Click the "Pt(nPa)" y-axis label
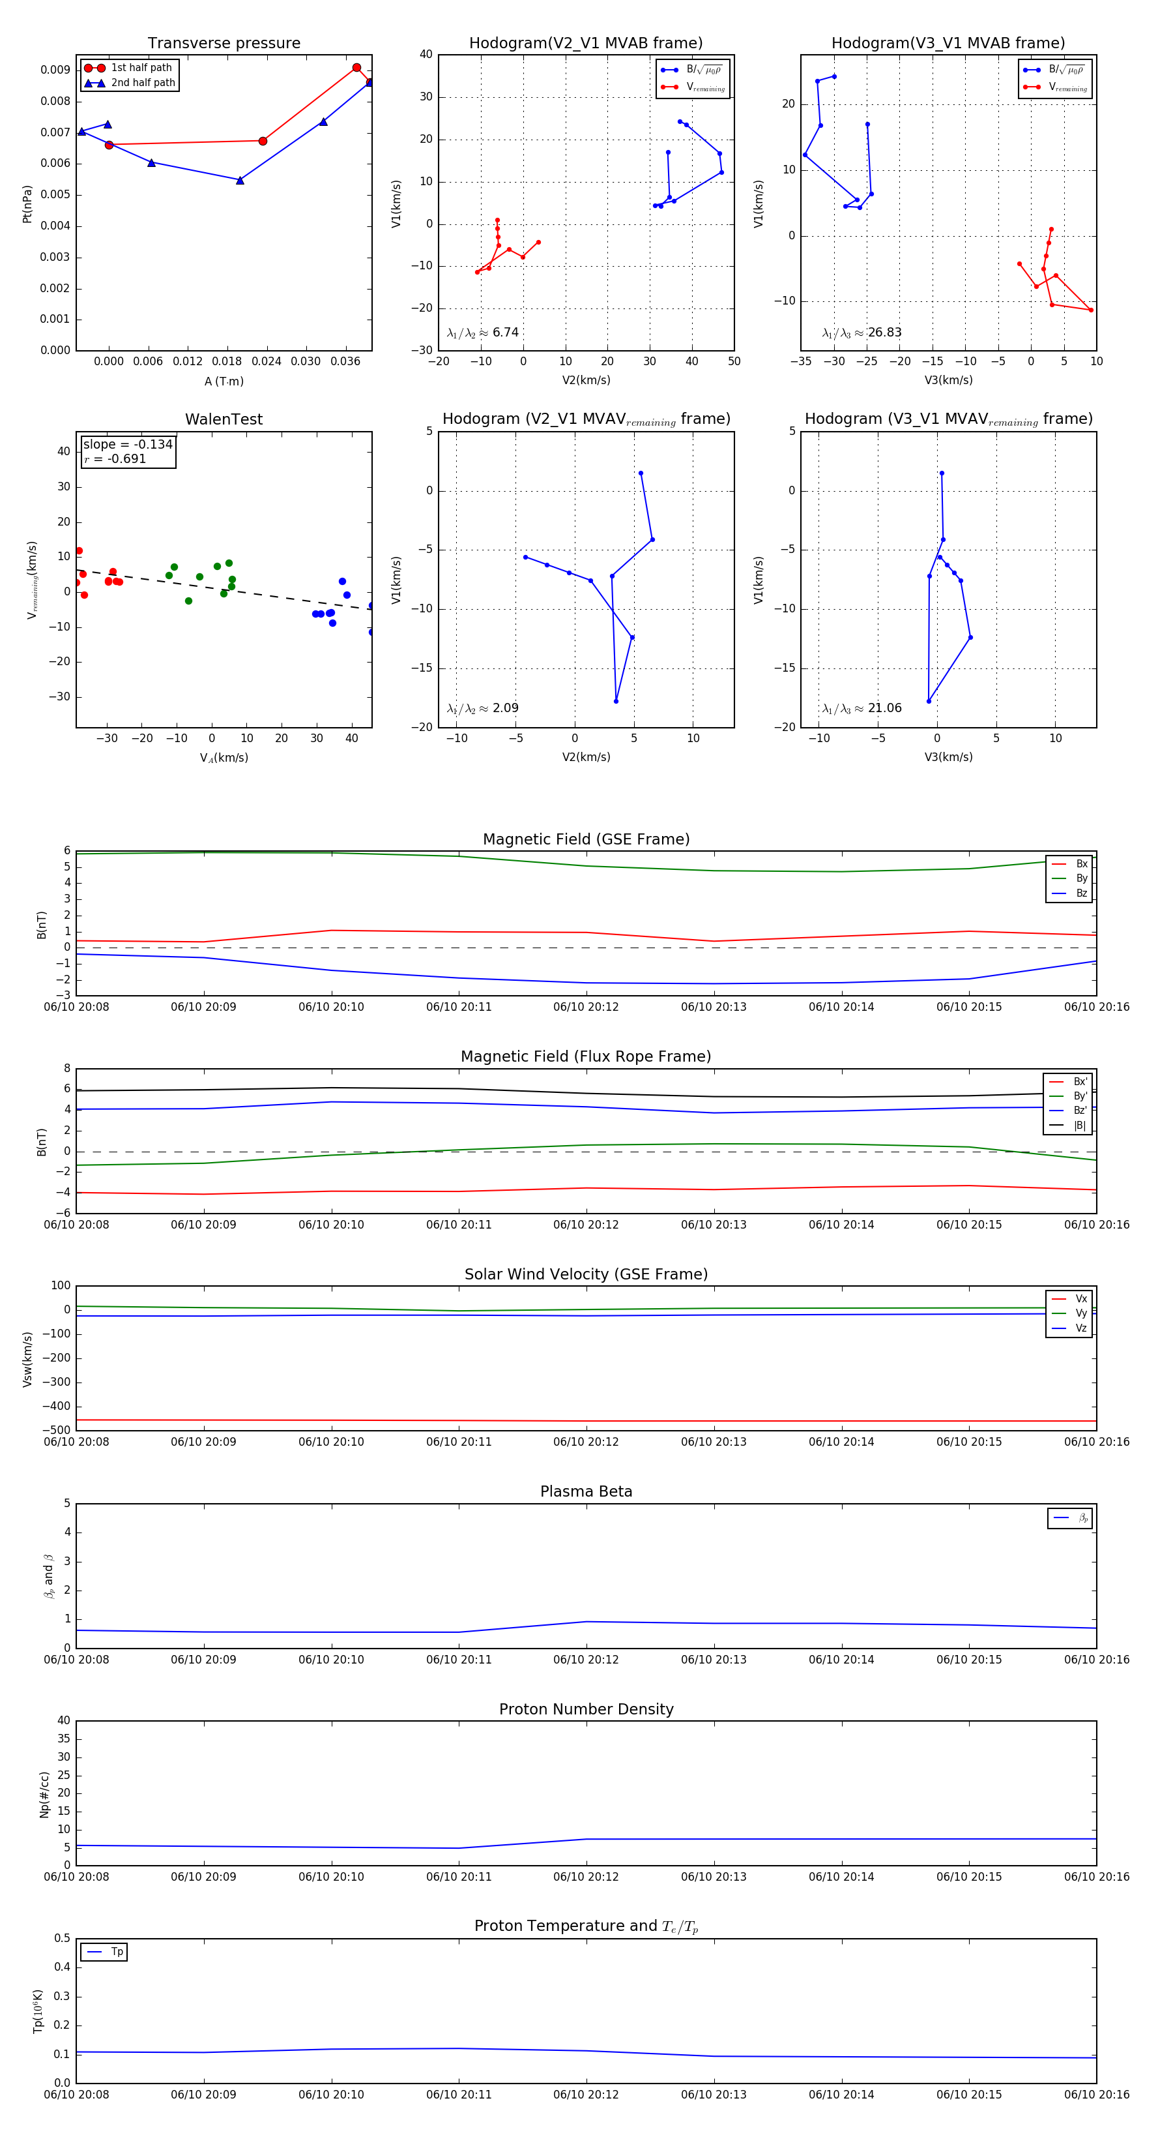This screenshot has height=2152, width=1173. [x=27, y=203]
